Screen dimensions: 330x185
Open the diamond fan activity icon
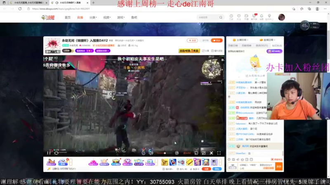click(x=127, y=162)
